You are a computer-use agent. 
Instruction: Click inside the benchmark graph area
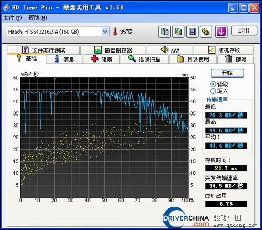tap(105, 138)
